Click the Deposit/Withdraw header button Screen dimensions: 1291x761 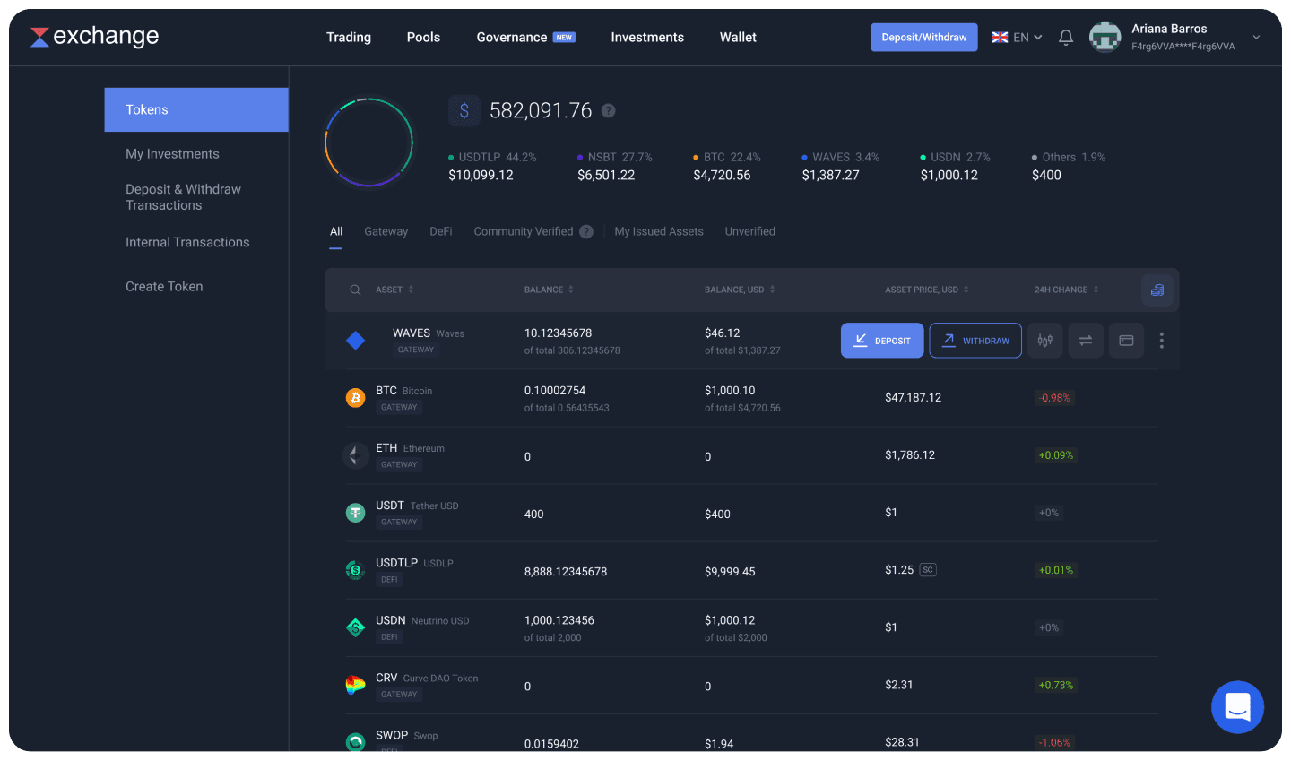pyautogui.click(x=924, y=38)
